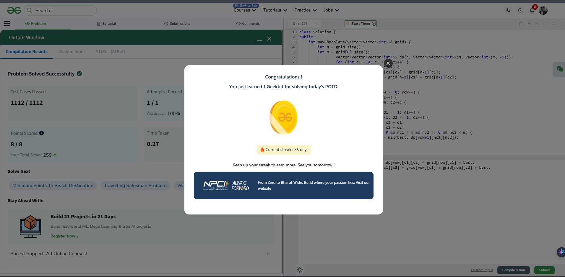The image size is (565, 277).
Task: Select the Custom Input tab
Action: (72, 52)
